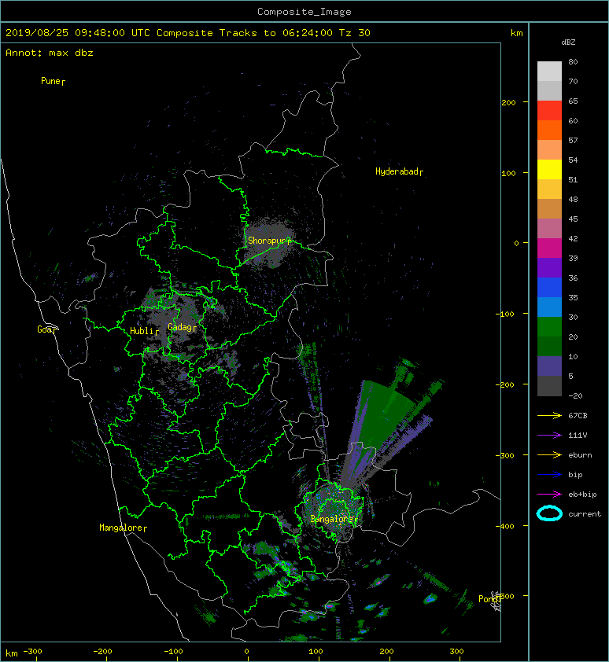Click the eb+bip legend label

point(583,495)
